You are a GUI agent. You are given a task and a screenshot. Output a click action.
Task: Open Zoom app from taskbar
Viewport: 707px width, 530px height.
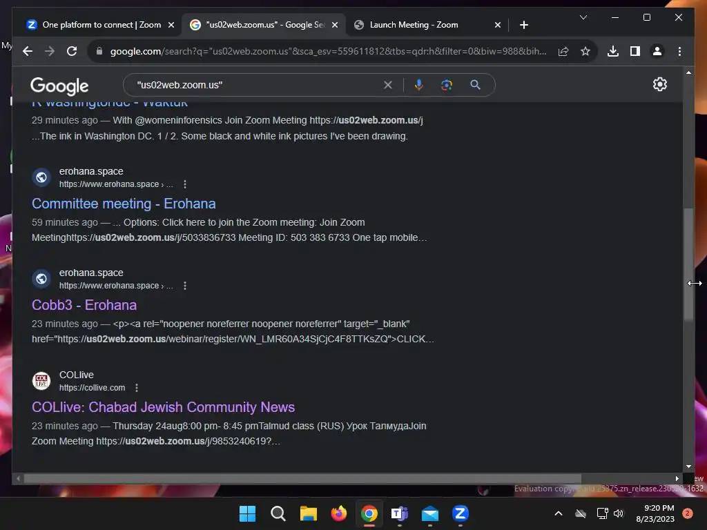[461, 513]
